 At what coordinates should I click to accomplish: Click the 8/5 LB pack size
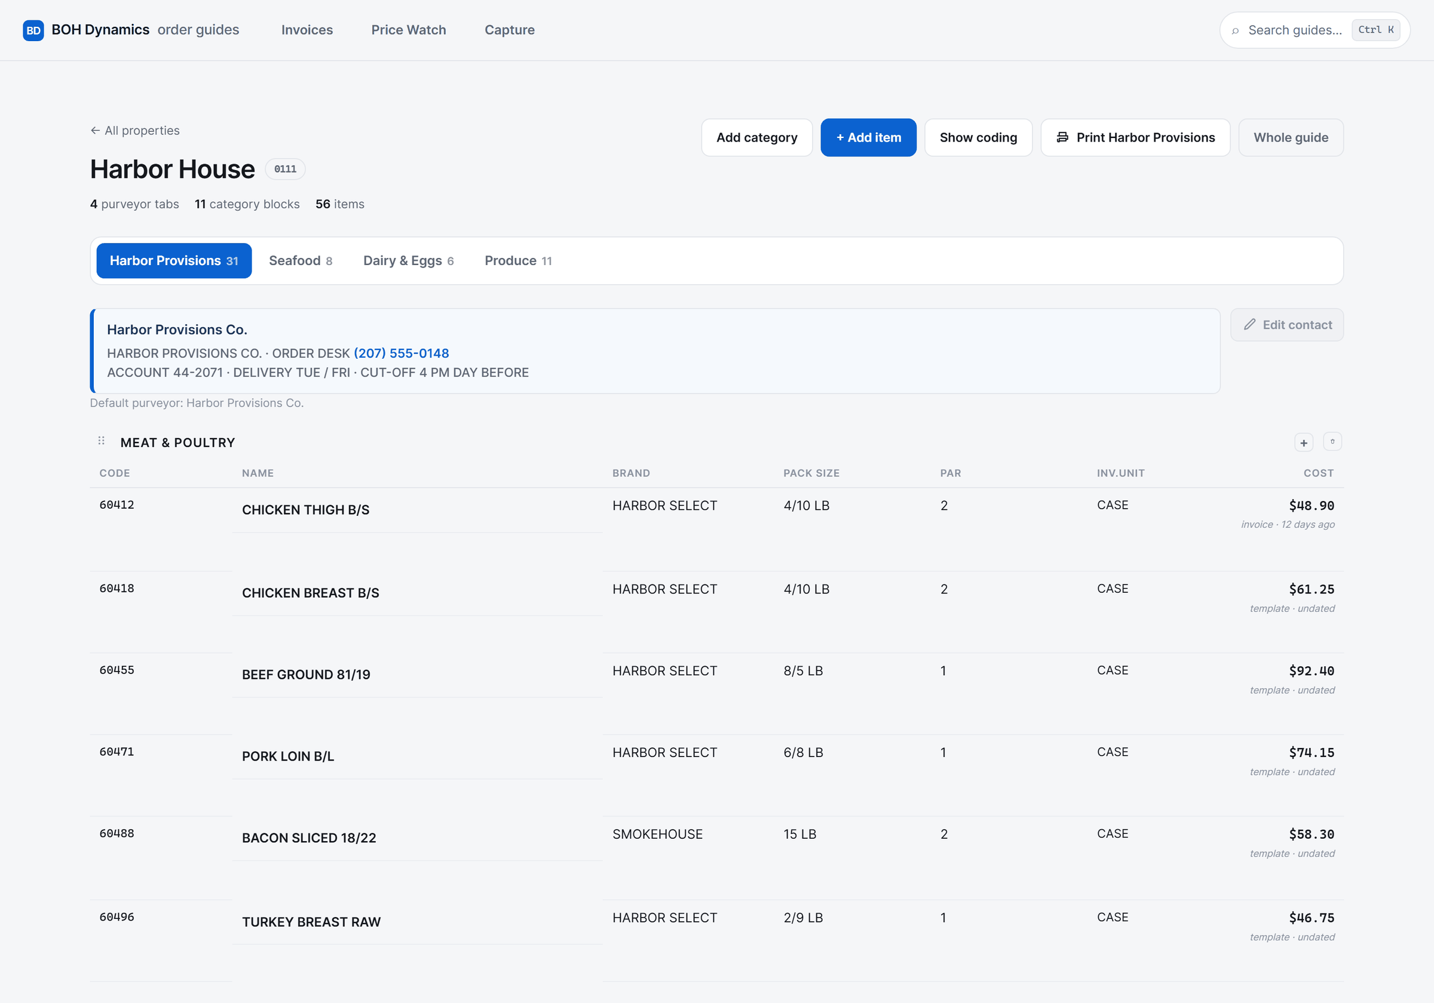[803, 671]
